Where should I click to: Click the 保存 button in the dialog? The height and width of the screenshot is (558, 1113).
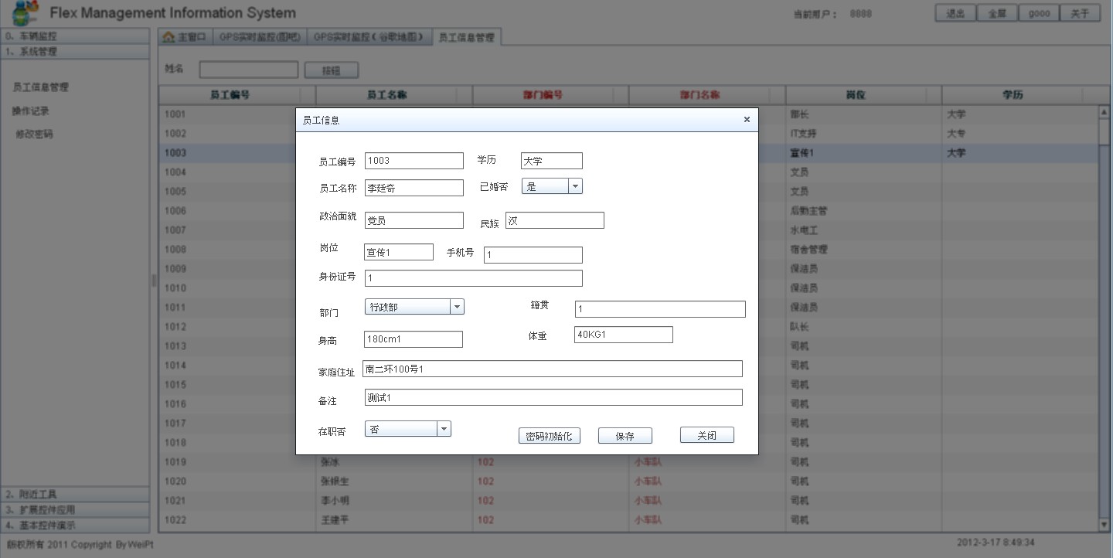[625, 436]
